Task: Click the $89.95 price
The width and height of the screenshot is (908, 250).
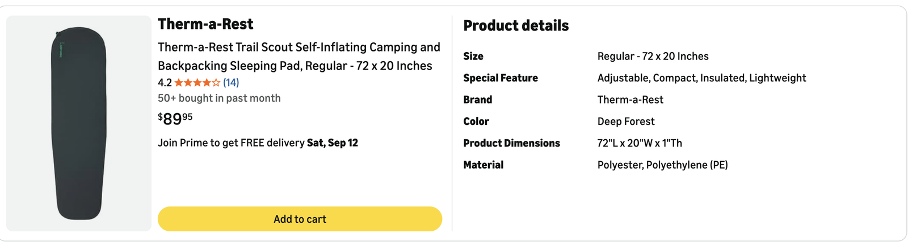Action: tap(175, 119)
